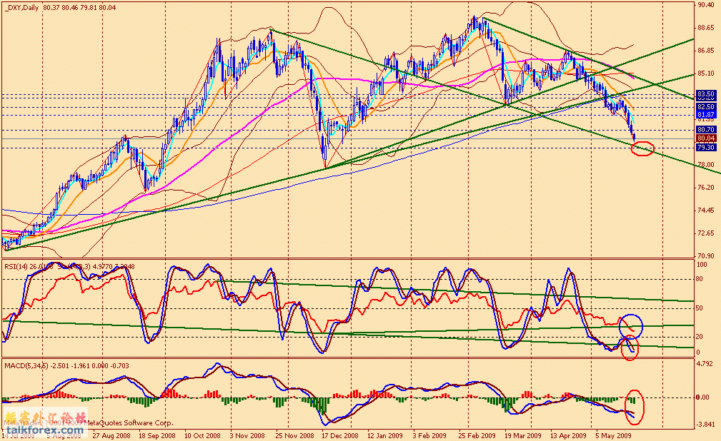Click the 79.30 support level price tag

point(706,148)
